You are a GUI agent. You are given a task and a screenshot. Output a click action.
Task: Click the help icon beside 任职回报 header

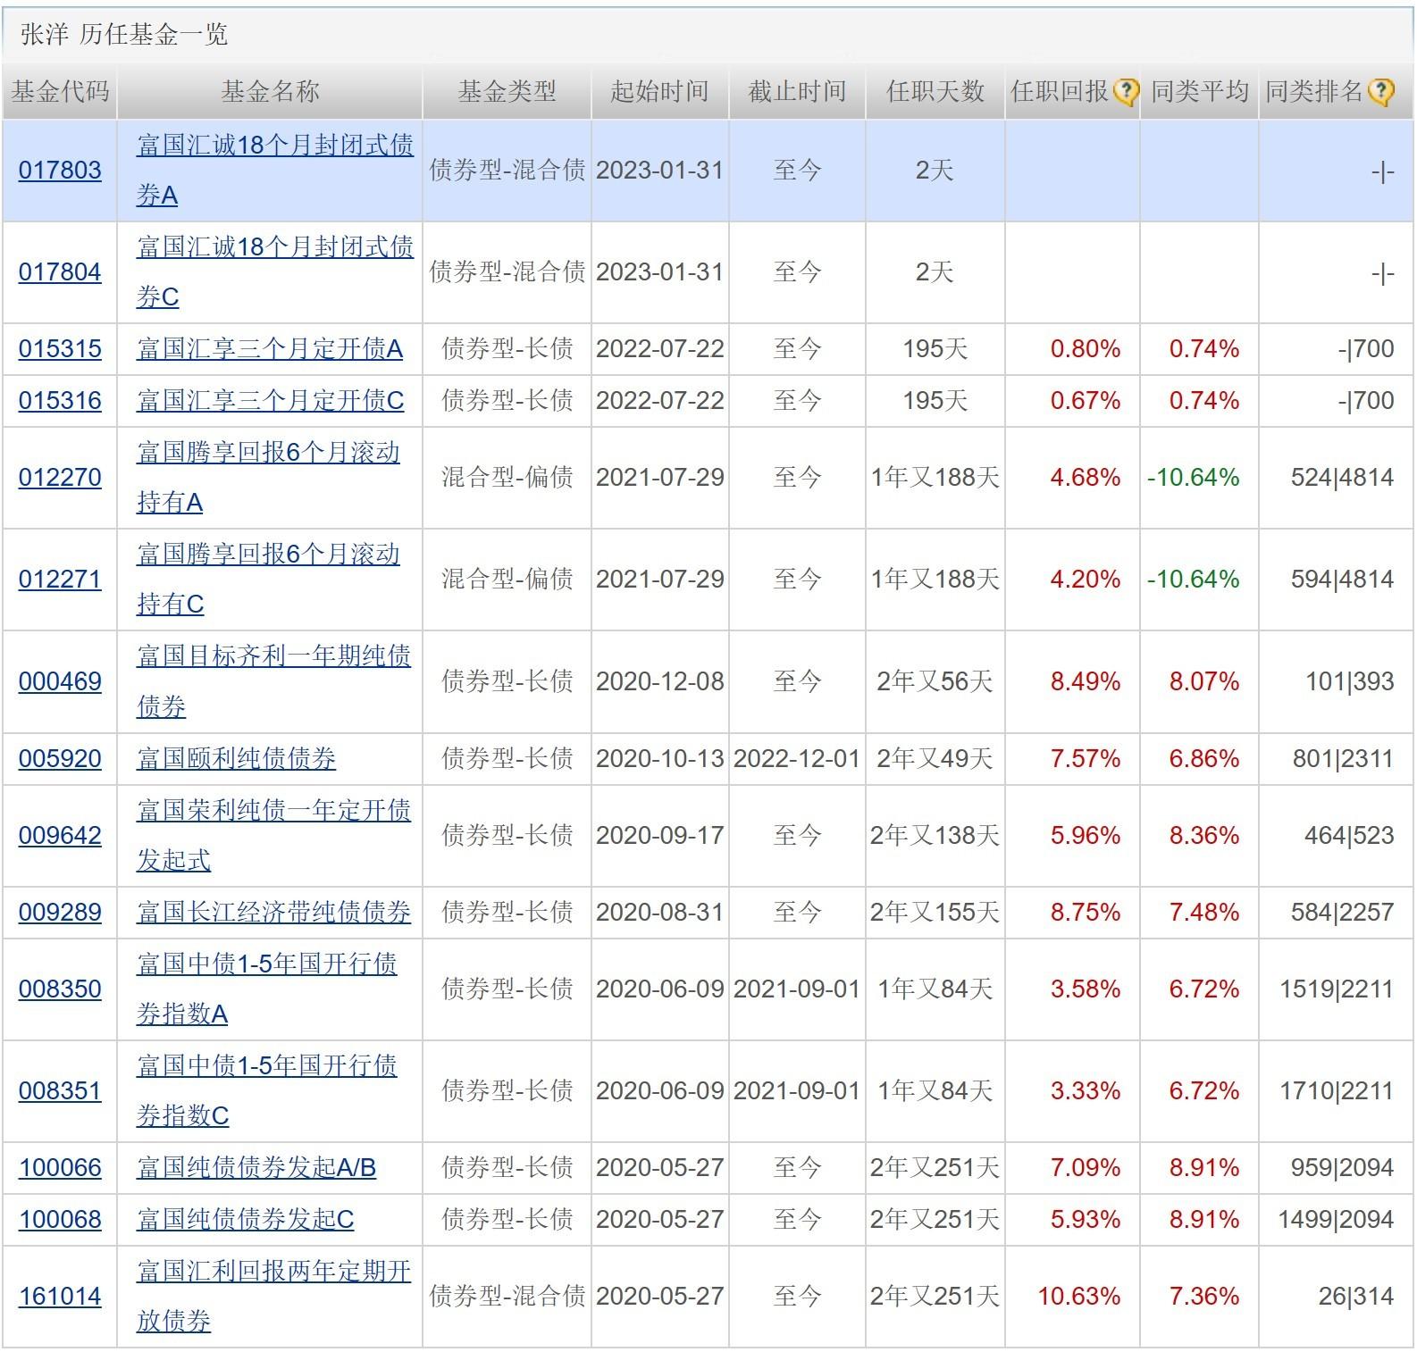[x=1126, y=91]
